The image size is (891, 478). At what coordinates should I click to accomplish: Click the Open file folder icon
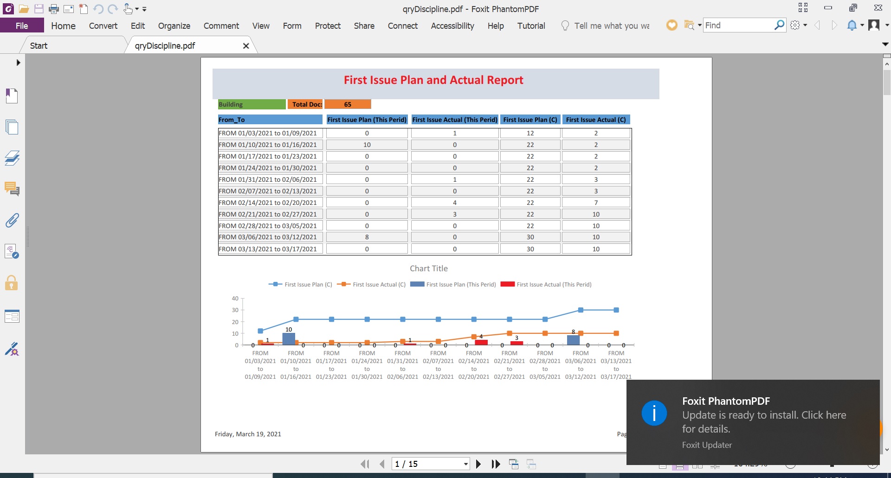coord(24,9)
